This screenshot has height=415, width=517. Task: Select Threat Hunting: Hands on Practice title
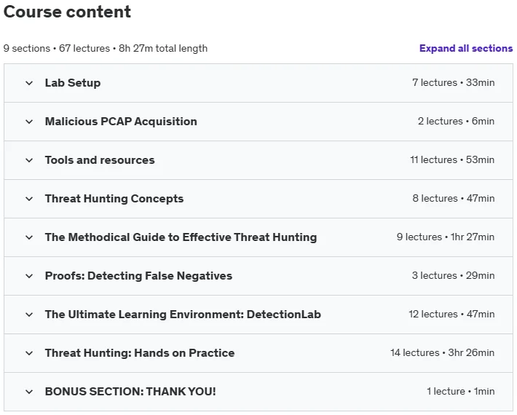point(140,352)
